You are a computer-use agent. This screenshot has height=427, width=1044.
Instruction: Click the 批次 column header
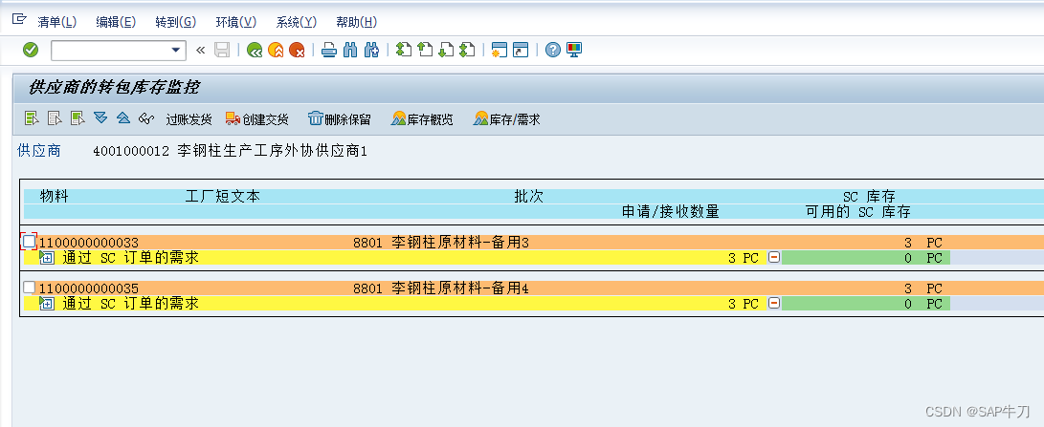528,196
